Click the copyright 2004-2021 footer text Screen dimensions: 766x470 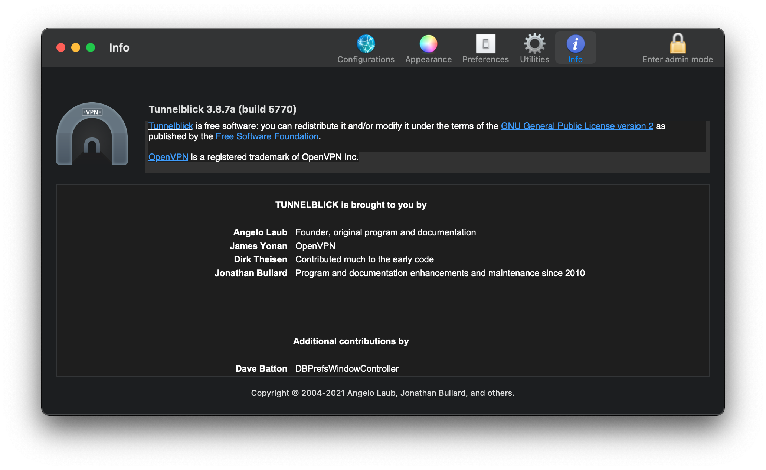coord(383,393)
